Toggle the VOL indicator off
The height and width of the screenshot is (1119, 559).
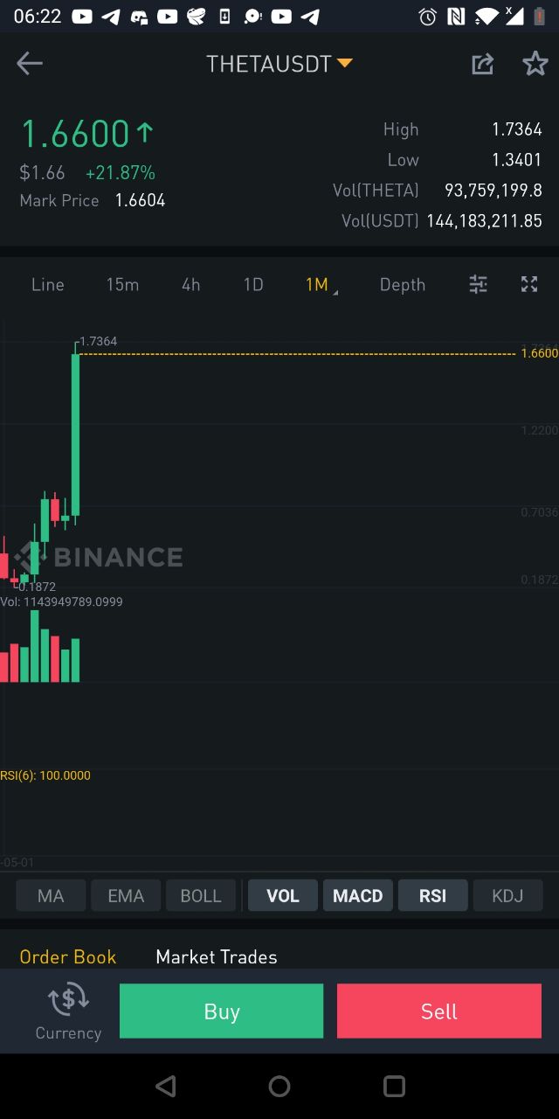pyautogui.click(x=283, y=896)
